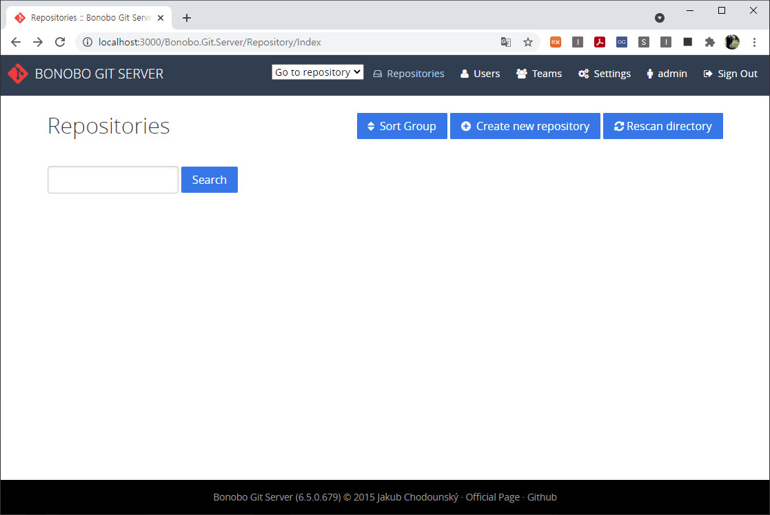
Task: Click the orange extension icon
Action: tap(556, 42)
